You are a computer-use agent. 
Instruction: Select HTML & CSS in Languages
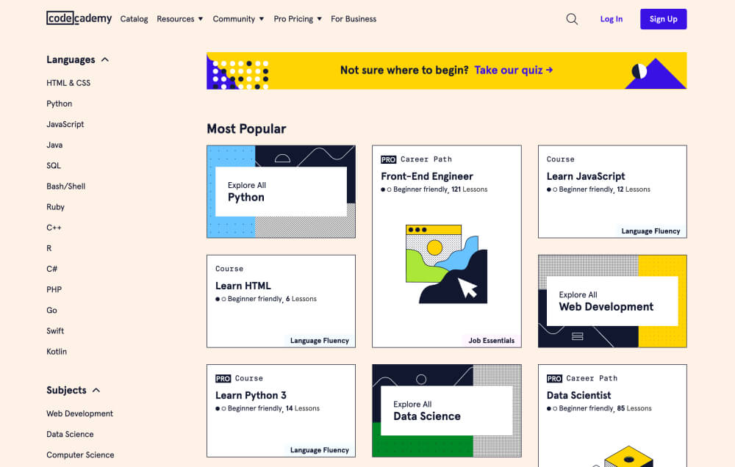[68, 83]
